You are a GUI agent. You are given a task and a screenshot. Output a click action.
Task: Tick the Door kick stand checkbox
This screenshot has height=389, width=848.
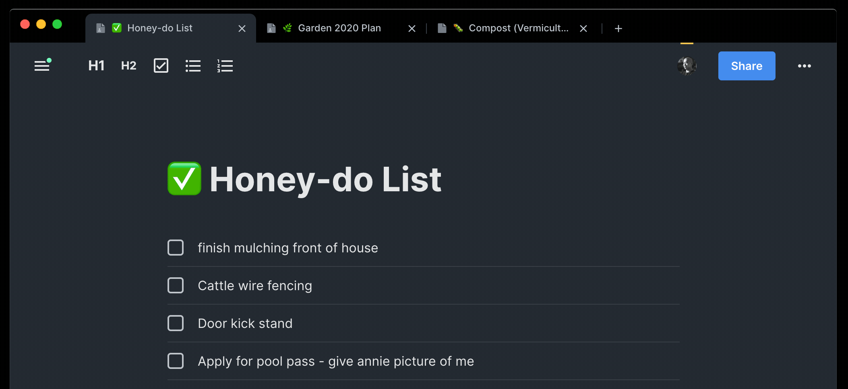point(176,323)
